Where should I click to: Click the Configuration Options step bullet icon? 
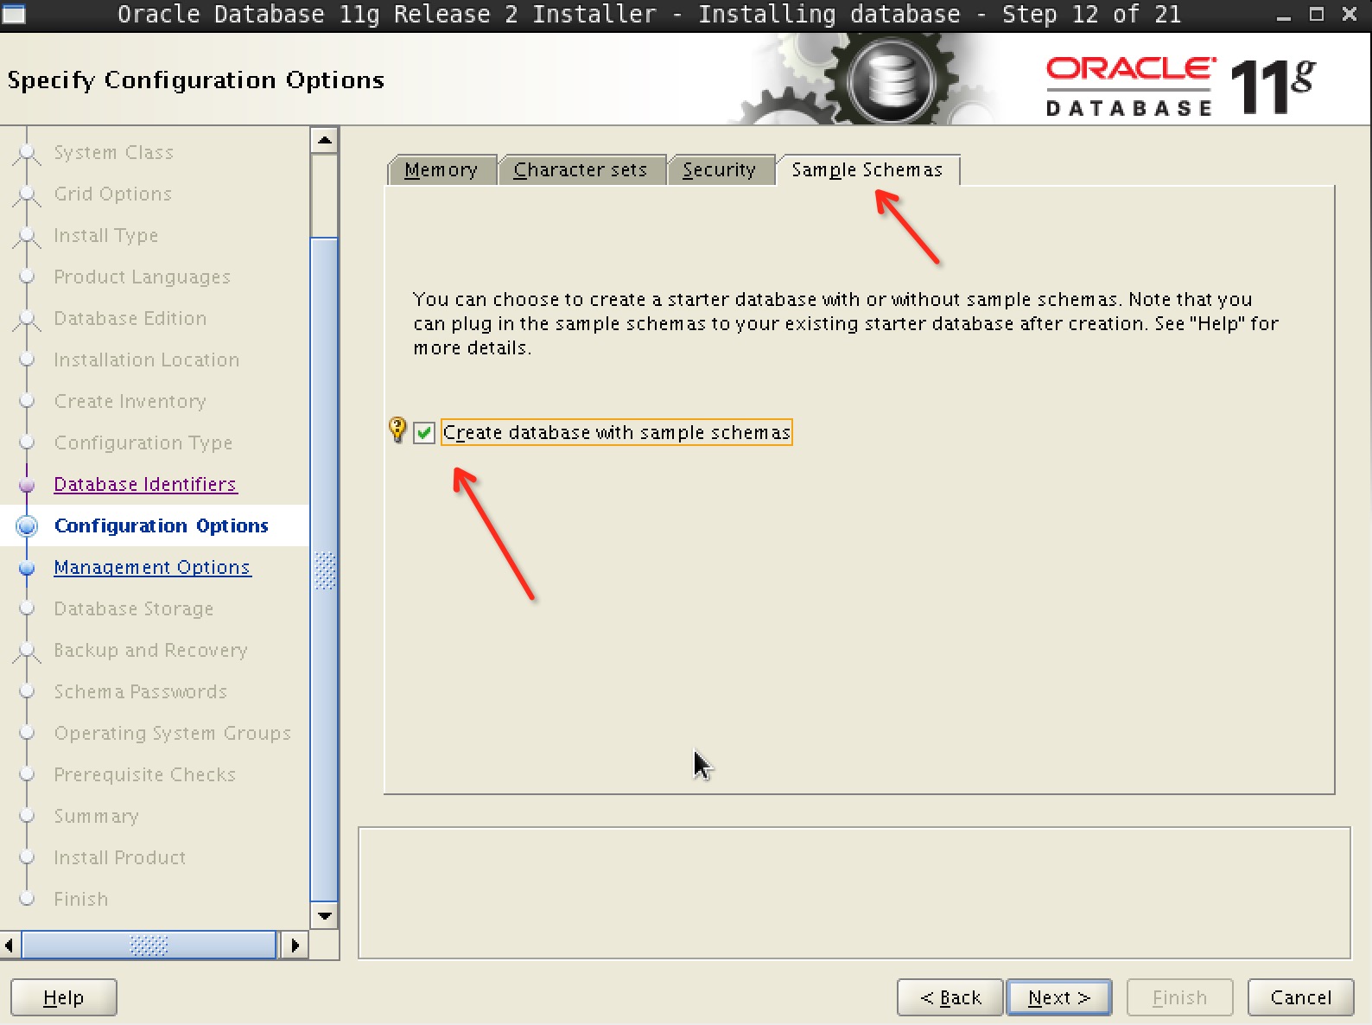coord(28,526)
